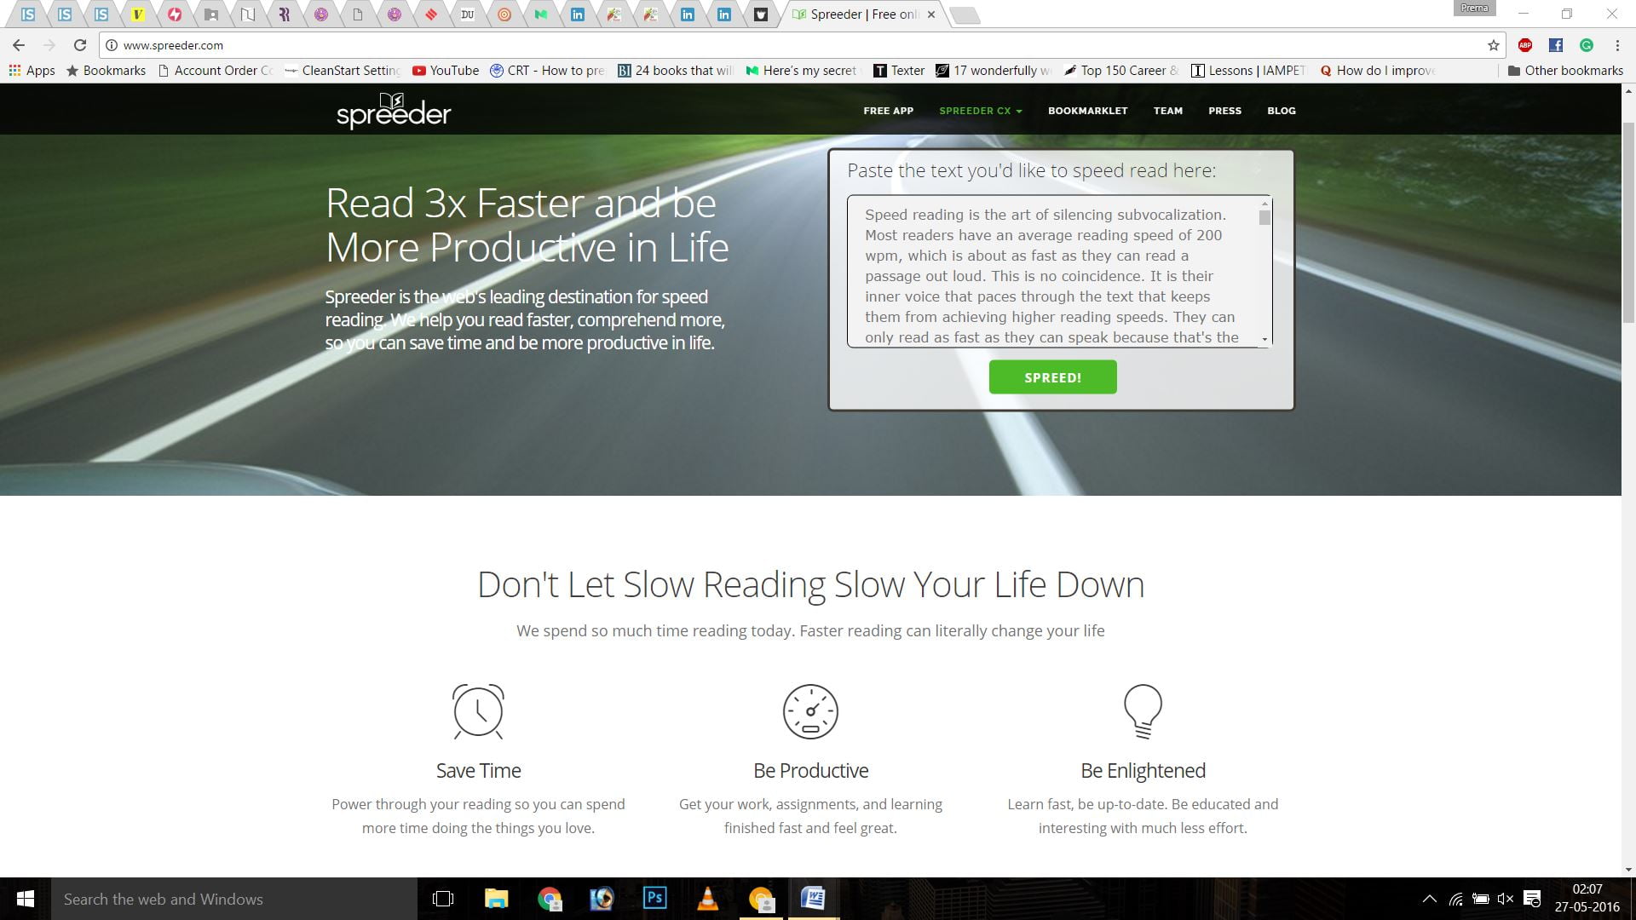
Task: Bookmark this page with the star icon
Action: pos(1493,45)
